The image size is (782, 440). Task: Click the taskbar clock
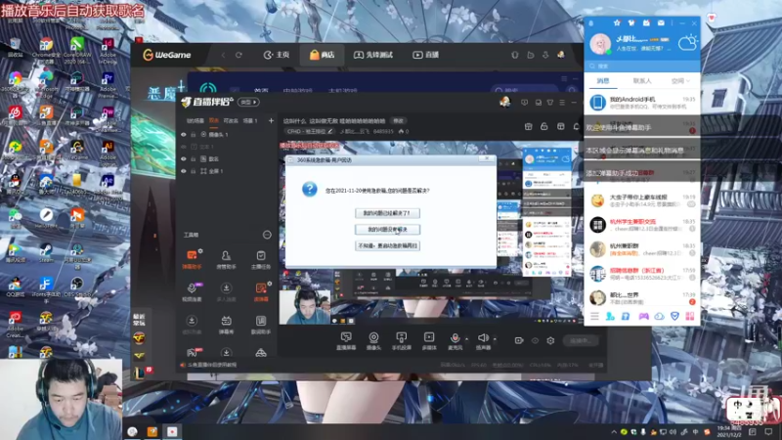pyautogui.click(x=729, y=431)
